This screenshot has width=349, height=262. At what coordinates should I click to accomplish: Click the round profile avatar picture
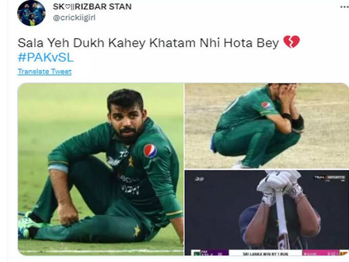pos(31,13)
